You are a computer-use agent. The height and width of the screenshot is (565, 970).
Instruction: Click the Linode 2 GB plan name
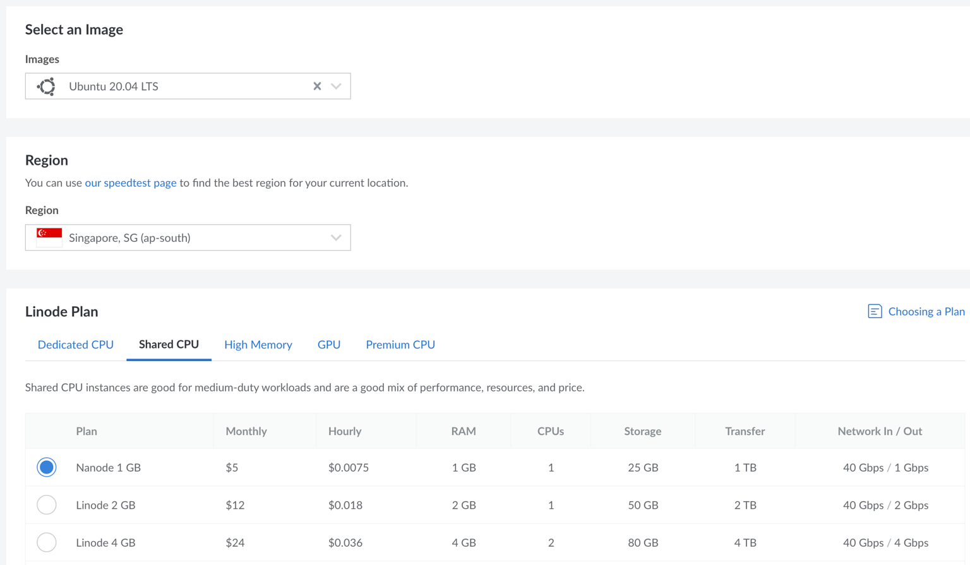(x=105, y=505)
